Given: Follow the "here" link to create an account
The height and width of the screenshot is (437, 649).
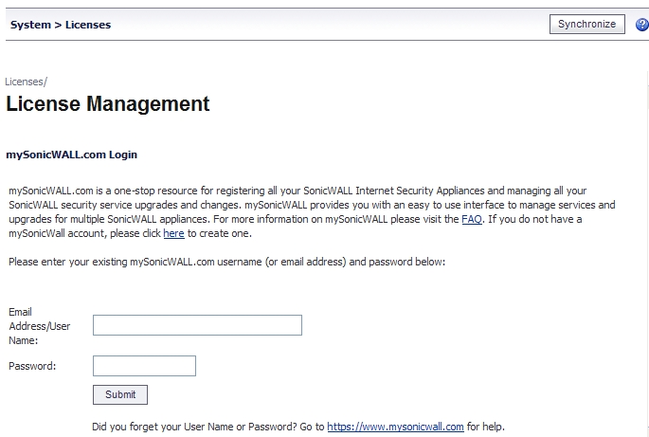Looking at the screenshot, I should click(x=173, y=233).
